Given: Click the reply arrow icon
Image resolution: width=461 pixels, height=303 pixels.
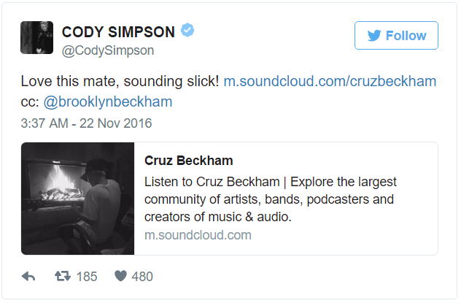Looking at the screenshot, I should pyautogui.click(x=28, y=277).
